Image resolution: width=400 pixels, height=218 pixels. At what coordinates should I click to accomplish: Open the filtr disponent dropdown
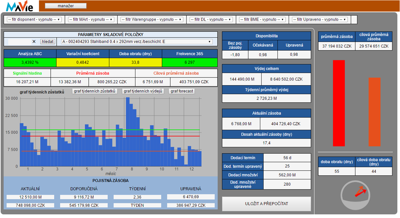coord(34,19)
